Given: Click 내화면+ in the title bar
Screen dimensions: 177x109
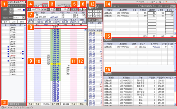Looking at the screenshot, I should (x=153, y=2).
